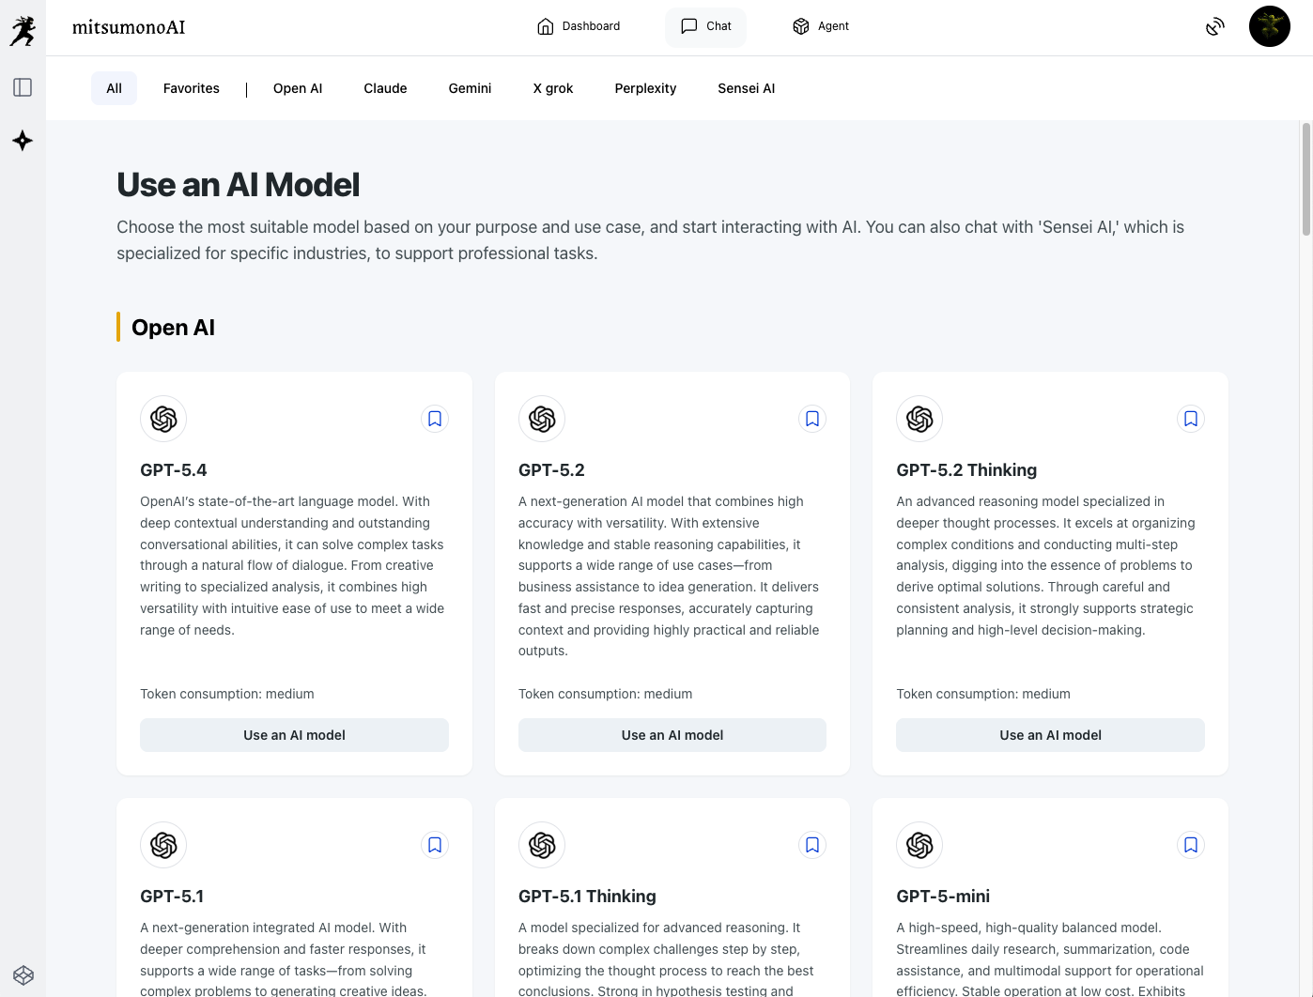Image resolution: width=1313 pixels, height=997 pixels.
Task: Click the page vertical scrollbar
Action: point(1305,180)
